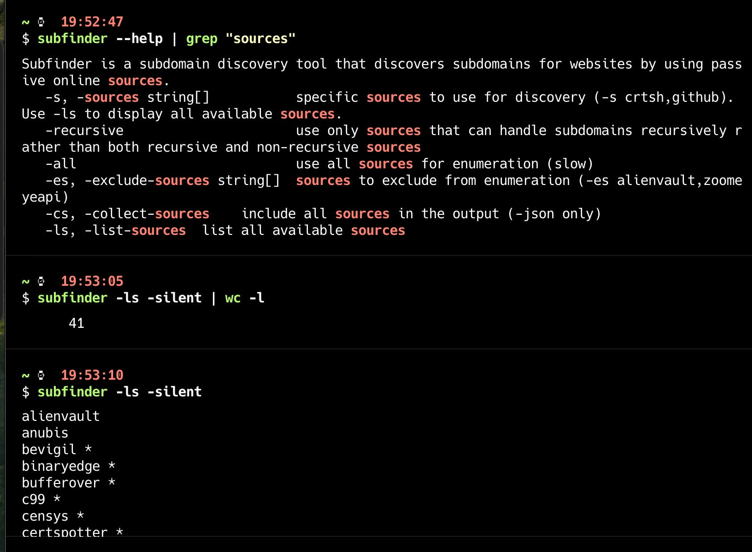This screenshot has width=752, height=552.
Task: Click the 19:53:10 timestamp
Action: click(92, 375)
